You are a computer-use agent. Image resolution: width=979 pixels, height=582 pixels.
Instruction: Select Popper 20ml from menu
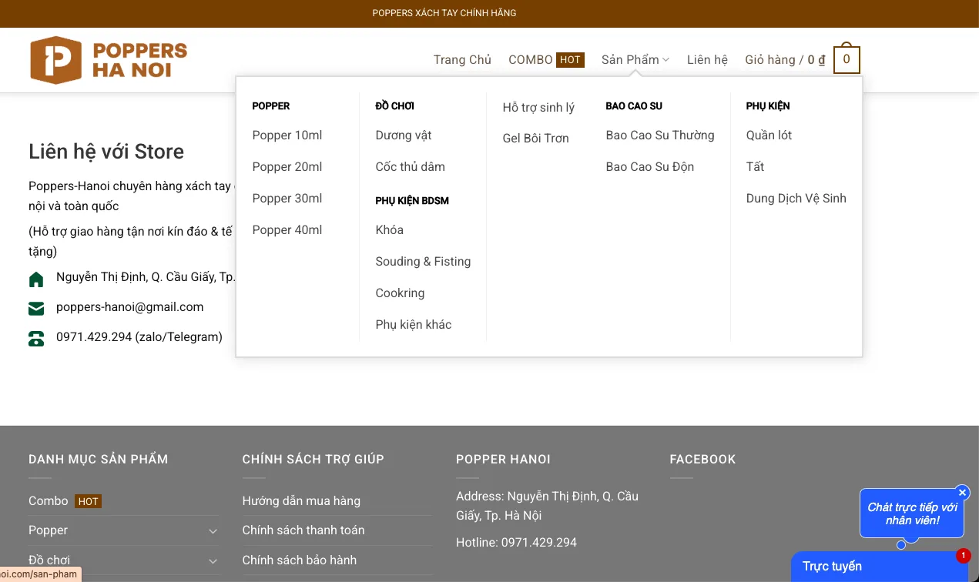[x=287, y=166]
